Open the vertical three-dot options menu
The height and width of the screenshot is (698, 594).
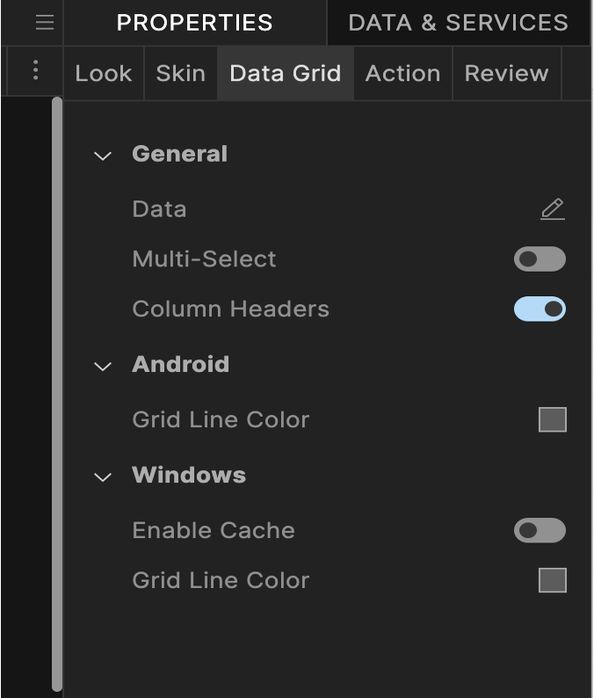35,70
